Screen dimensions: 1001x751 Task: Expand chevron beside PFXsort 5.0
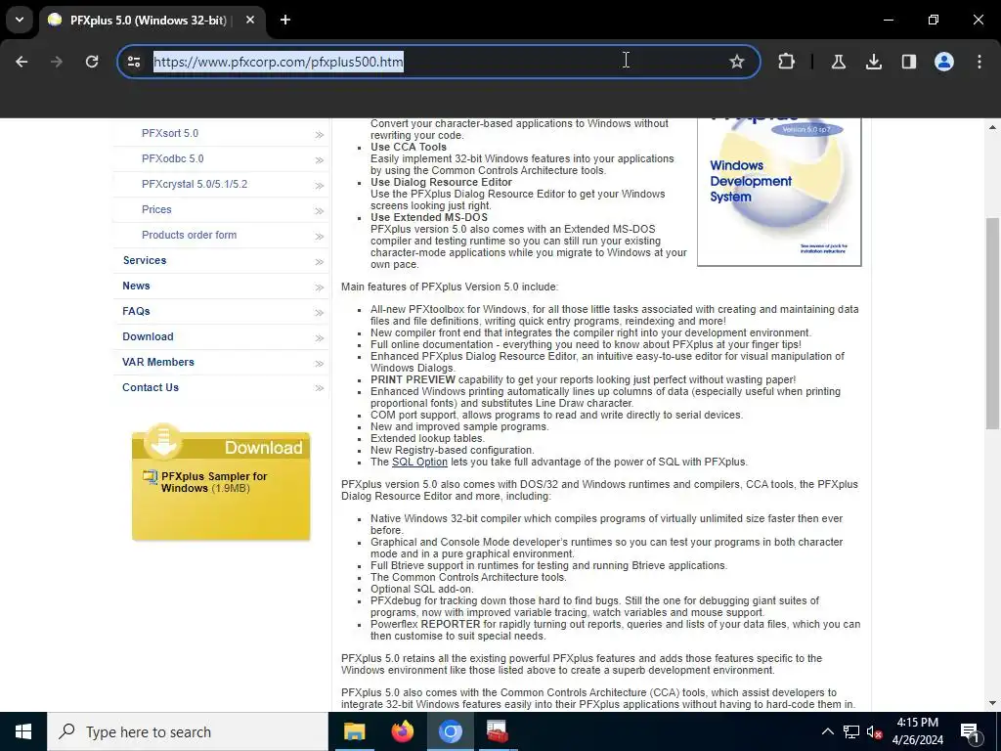click(320, 135)
